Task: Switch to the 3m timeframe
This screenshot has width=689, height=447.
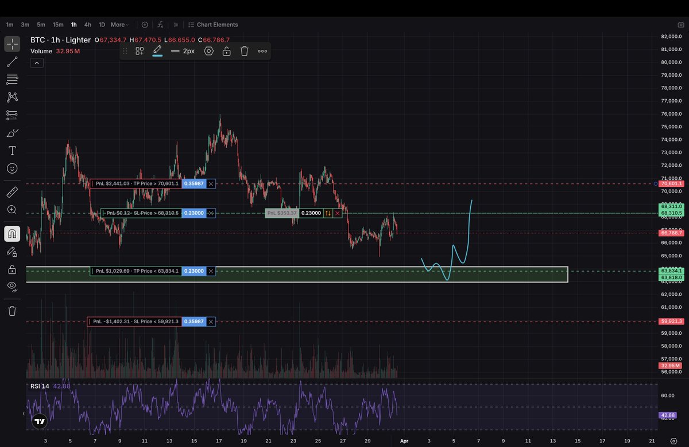Action: click(x=25, y=25)
